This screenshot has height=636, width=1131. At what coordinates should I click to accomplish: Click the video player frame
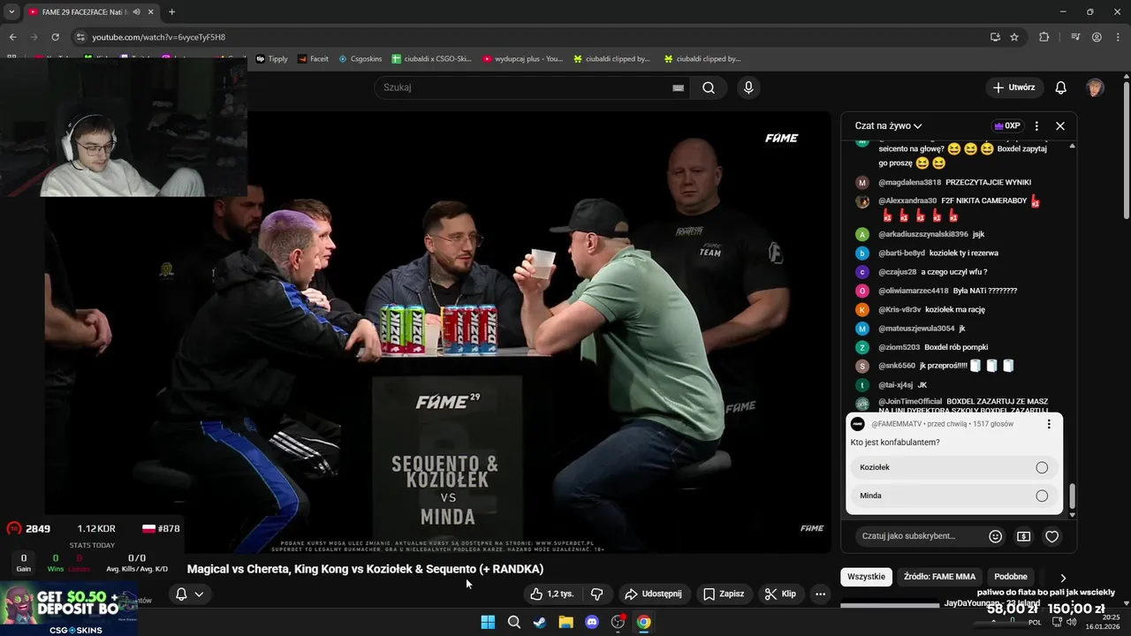point(437,332)
